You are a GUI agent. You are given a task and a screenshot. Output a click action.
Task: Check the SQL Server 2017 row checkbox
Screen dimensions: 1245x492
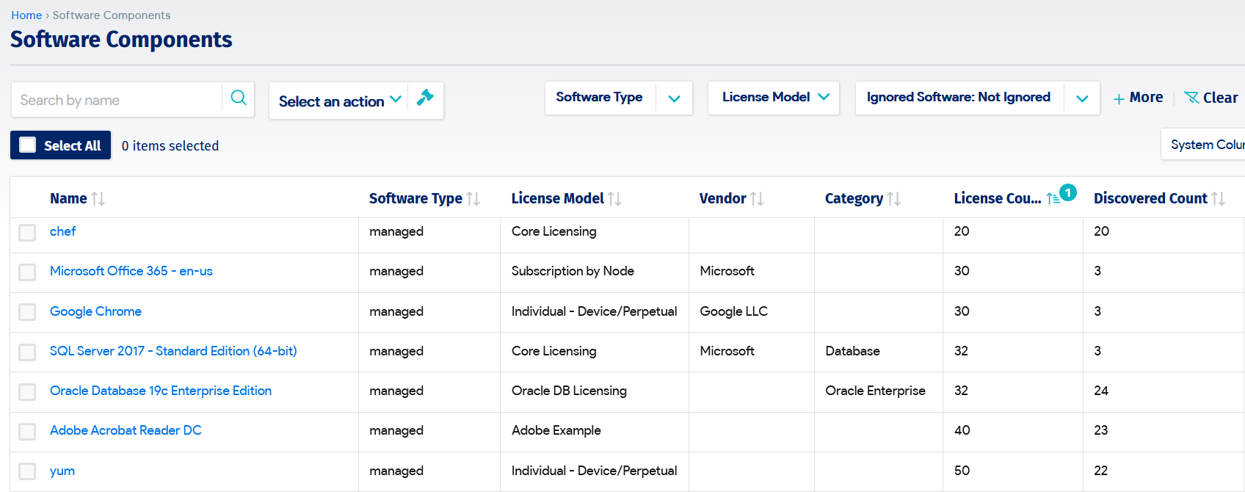(27, 352)
